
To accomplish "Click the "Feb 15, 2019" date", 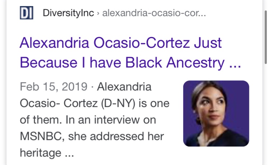I will coord(53,87).
